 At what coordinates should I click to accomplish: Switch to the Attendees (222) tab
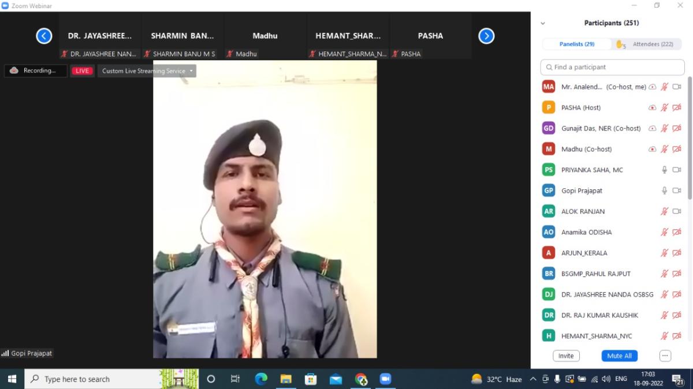pyautogui.click(x=653, y=44)
